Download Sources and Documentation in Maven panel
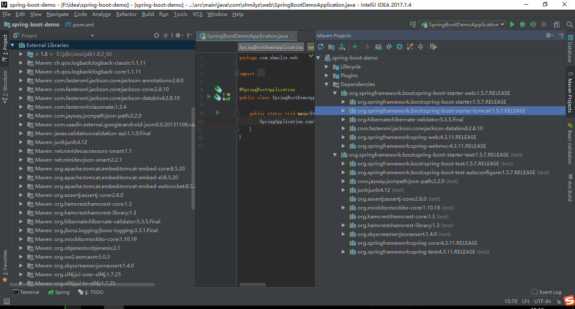This screenshot has height=309, width=575. tap(342, 47)
